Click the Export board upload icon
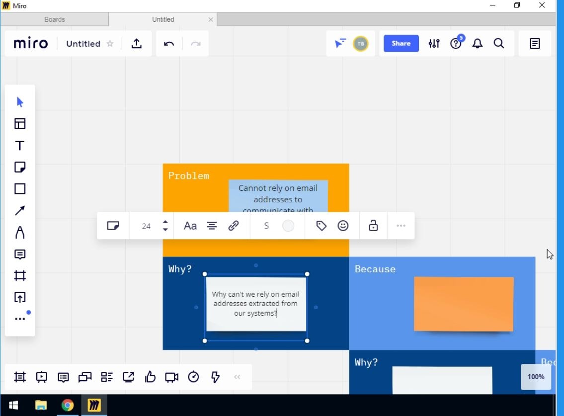564x416 pixels. pyautogui.click(x=136, y=44)
